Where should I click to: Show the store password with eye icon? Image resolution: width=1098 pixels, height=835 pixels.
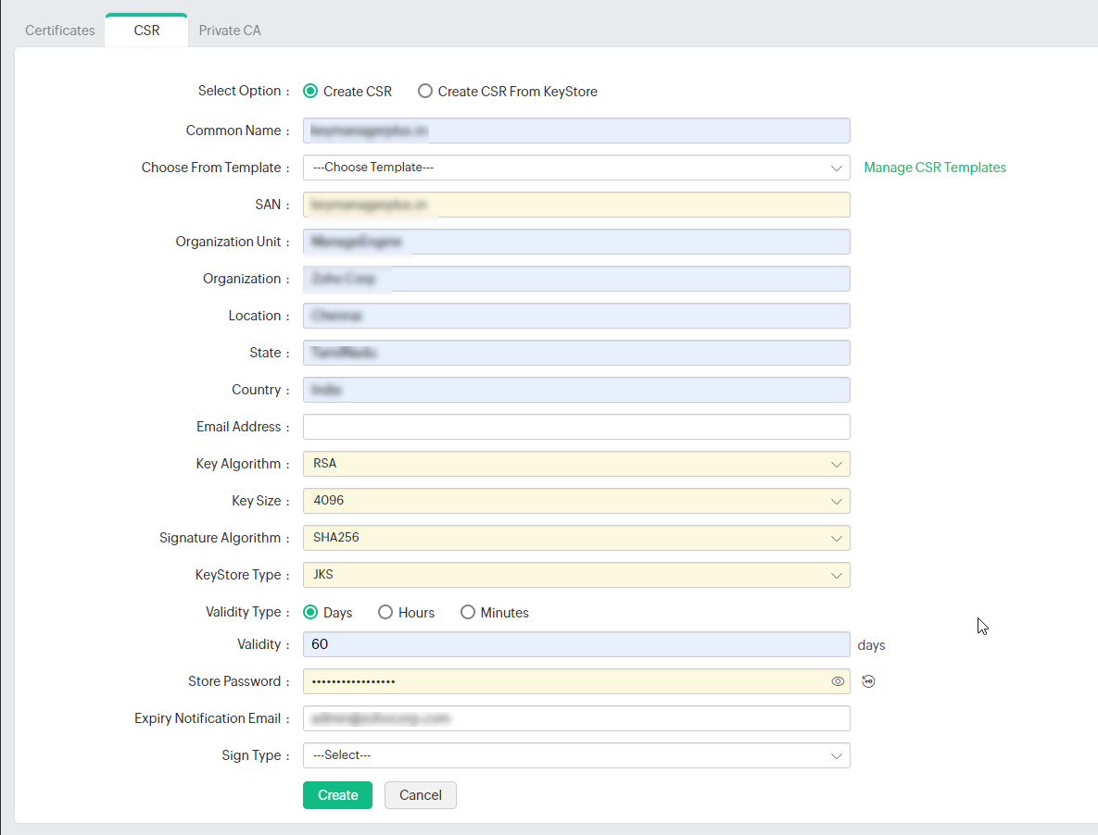(x=838, y=681)
